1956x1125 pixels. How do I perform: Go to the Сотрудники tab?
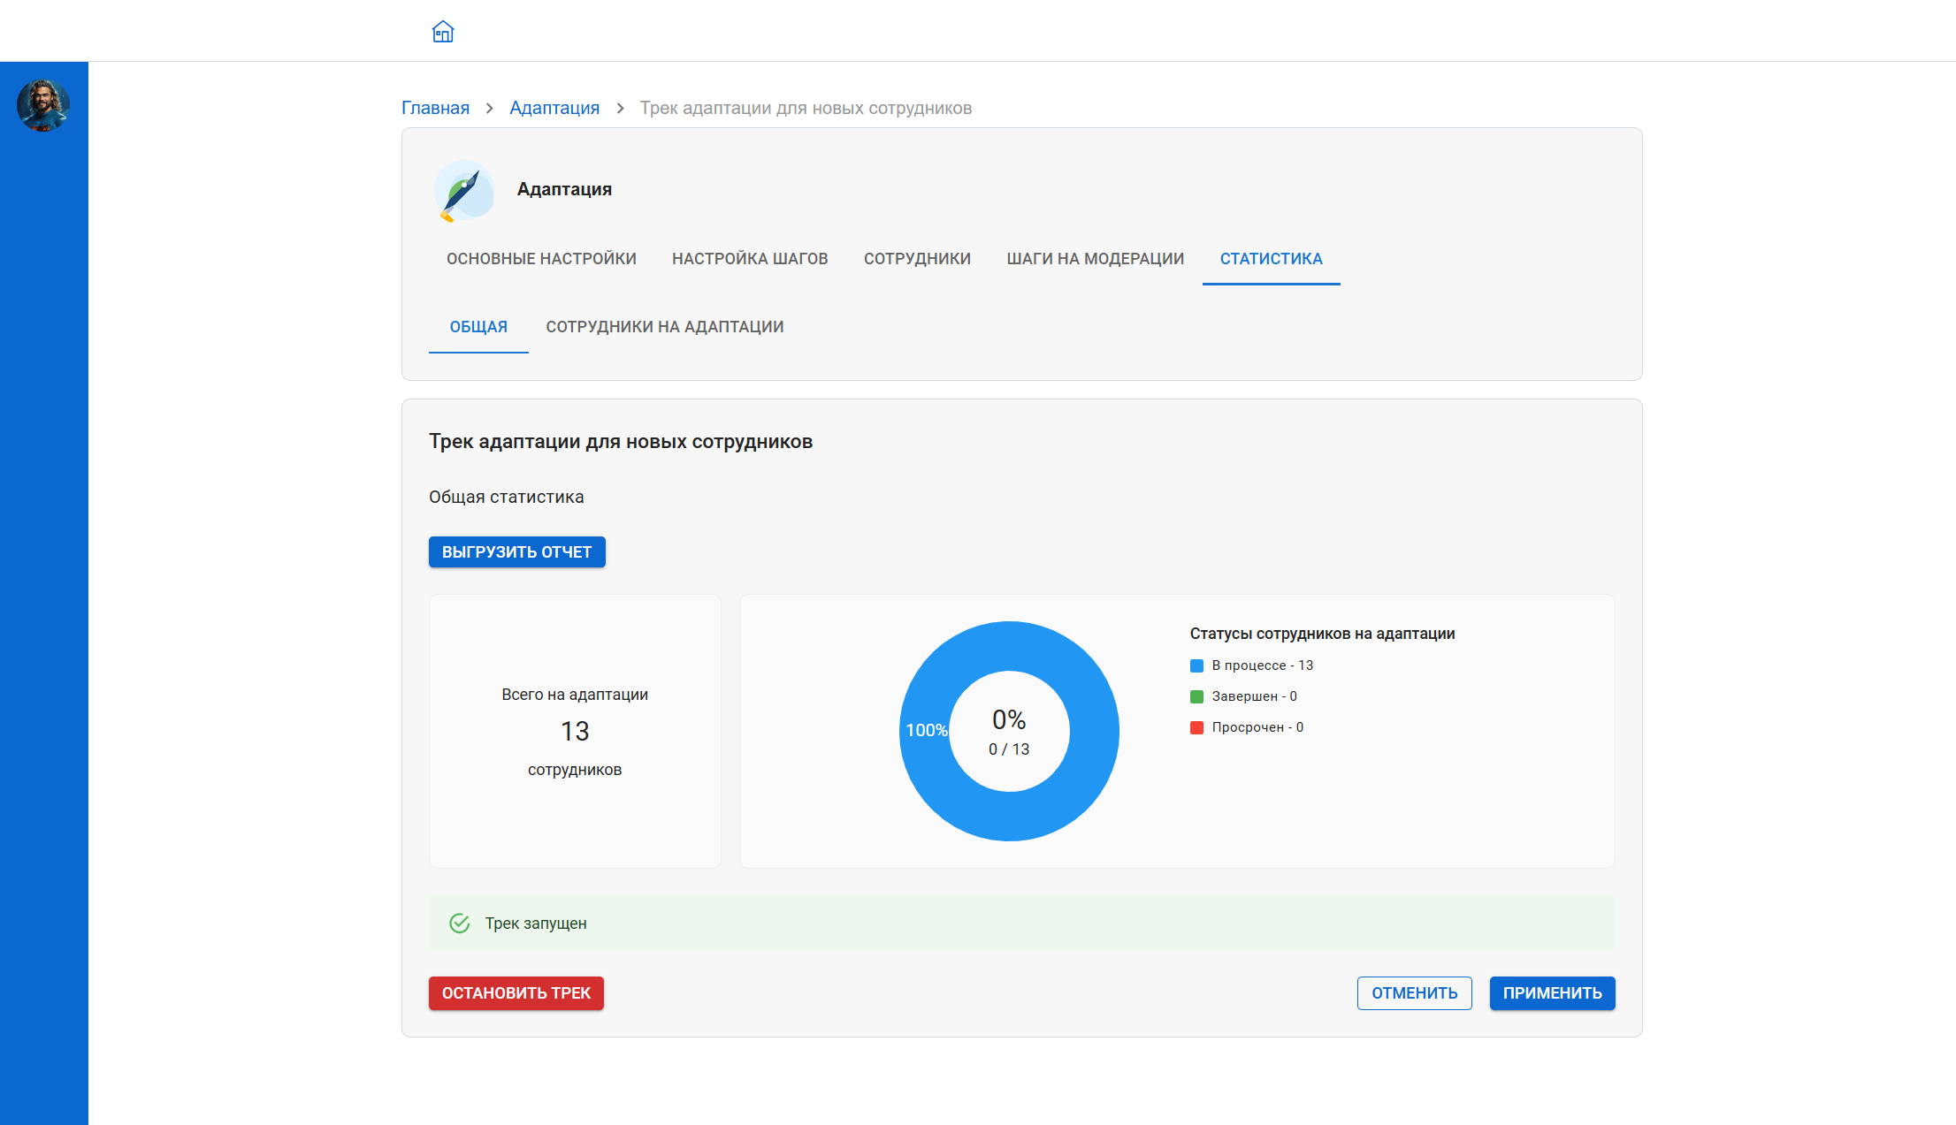coord(917,259)
